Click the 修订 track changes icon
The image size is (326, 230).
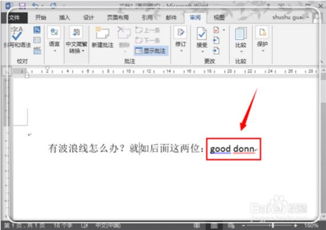[180, 33]
